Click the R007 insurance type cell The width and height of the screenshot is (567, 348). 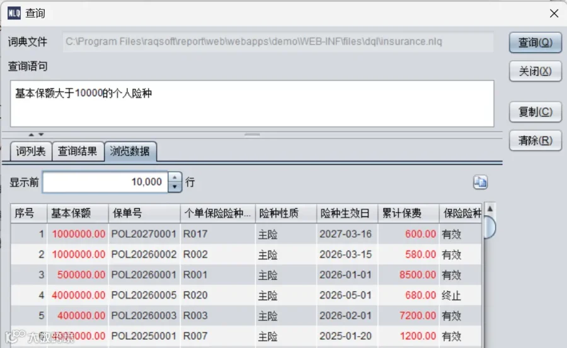point(218,336)
